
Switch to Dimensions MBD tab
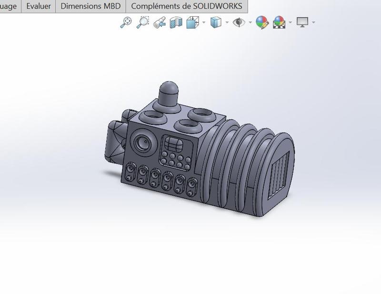tap(90, 6)
